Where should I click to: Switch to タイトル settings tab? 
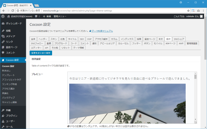pos(72,39)
